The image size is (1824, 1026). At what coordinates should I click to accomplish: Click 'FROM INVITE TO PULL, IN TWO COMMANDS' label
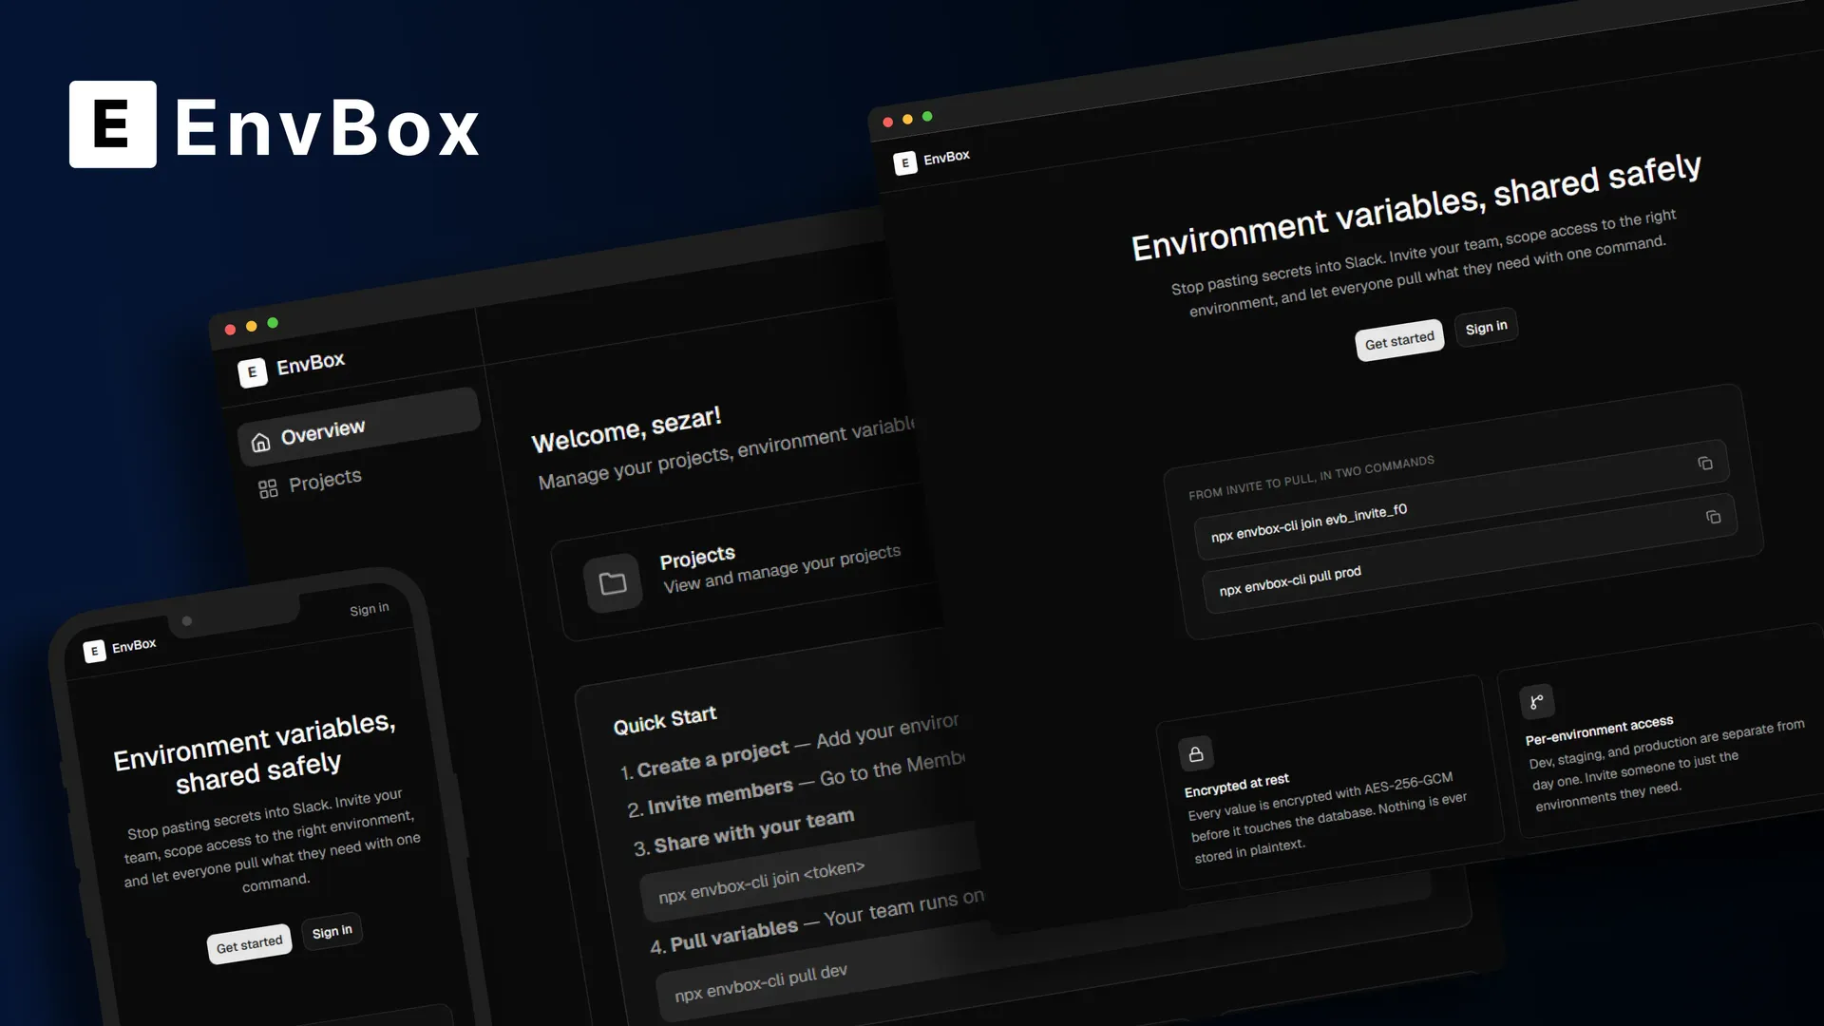coord(1311,477)
